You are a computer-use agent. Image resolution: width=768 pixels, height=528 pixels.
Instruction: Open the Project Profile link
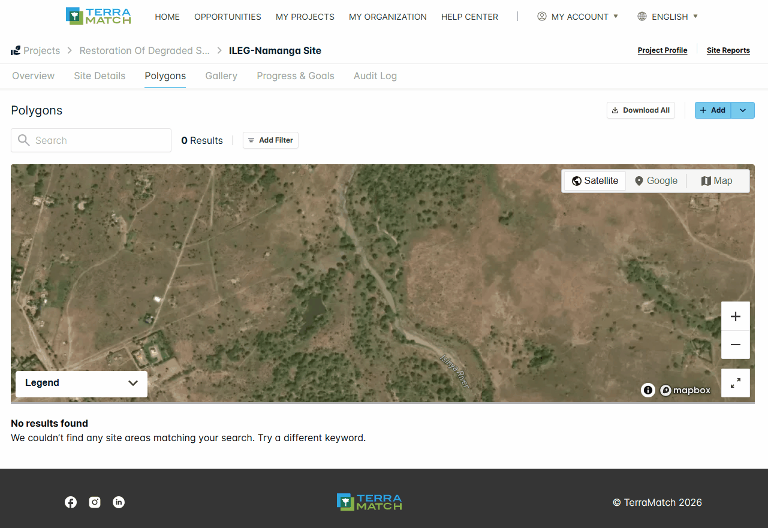[662, 50]
